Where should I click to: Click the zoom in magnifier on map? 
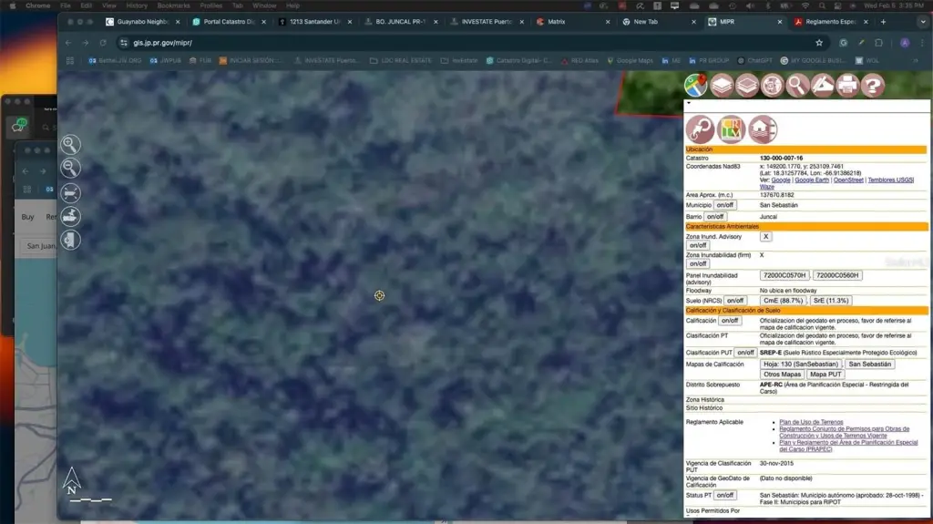(70, 144)
